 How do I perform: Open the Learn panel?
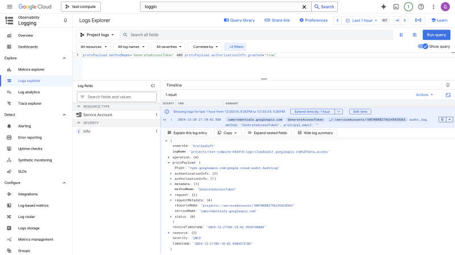tap(439, 20)
